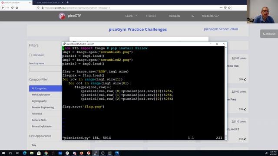The image size is (278, 156).
Task: Open a new browser tab with plus
Action: point(68,2)
